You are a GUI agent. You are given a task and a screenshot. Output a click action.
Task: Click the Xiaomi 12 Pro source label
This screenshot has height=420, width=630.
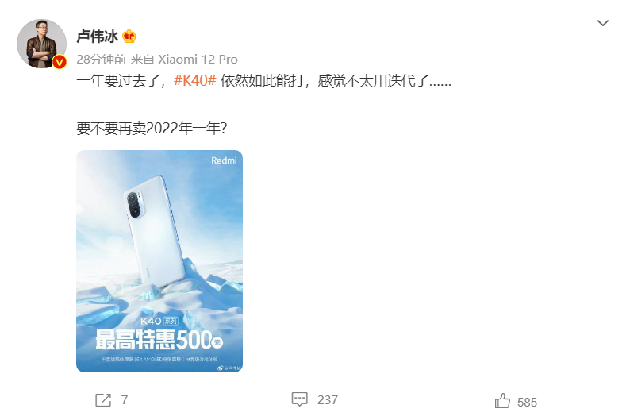(198, 60)
